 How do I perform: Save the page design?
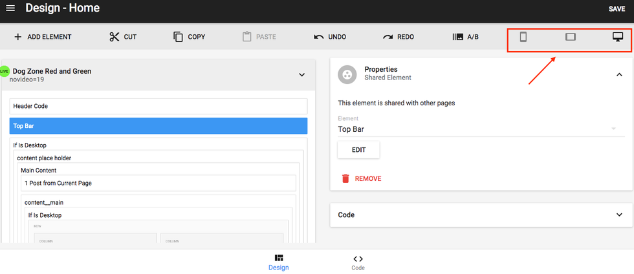(617, 9)
